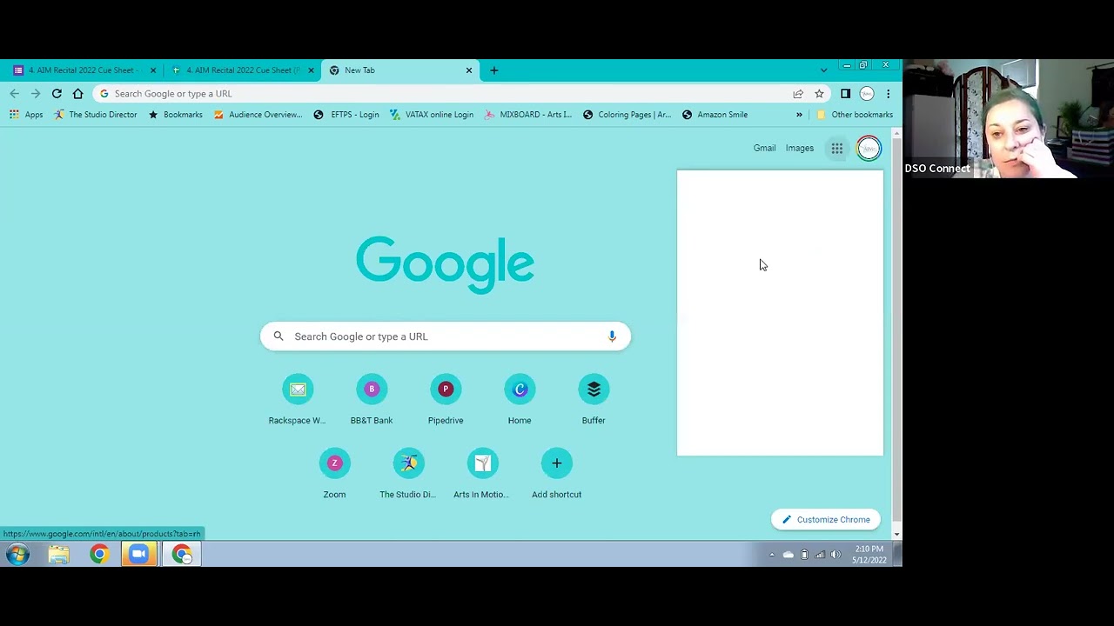The image size is (1114, 626).
Task: Switch to first AIM Recital Cue Sheet tab
Action: pos(84,70)
